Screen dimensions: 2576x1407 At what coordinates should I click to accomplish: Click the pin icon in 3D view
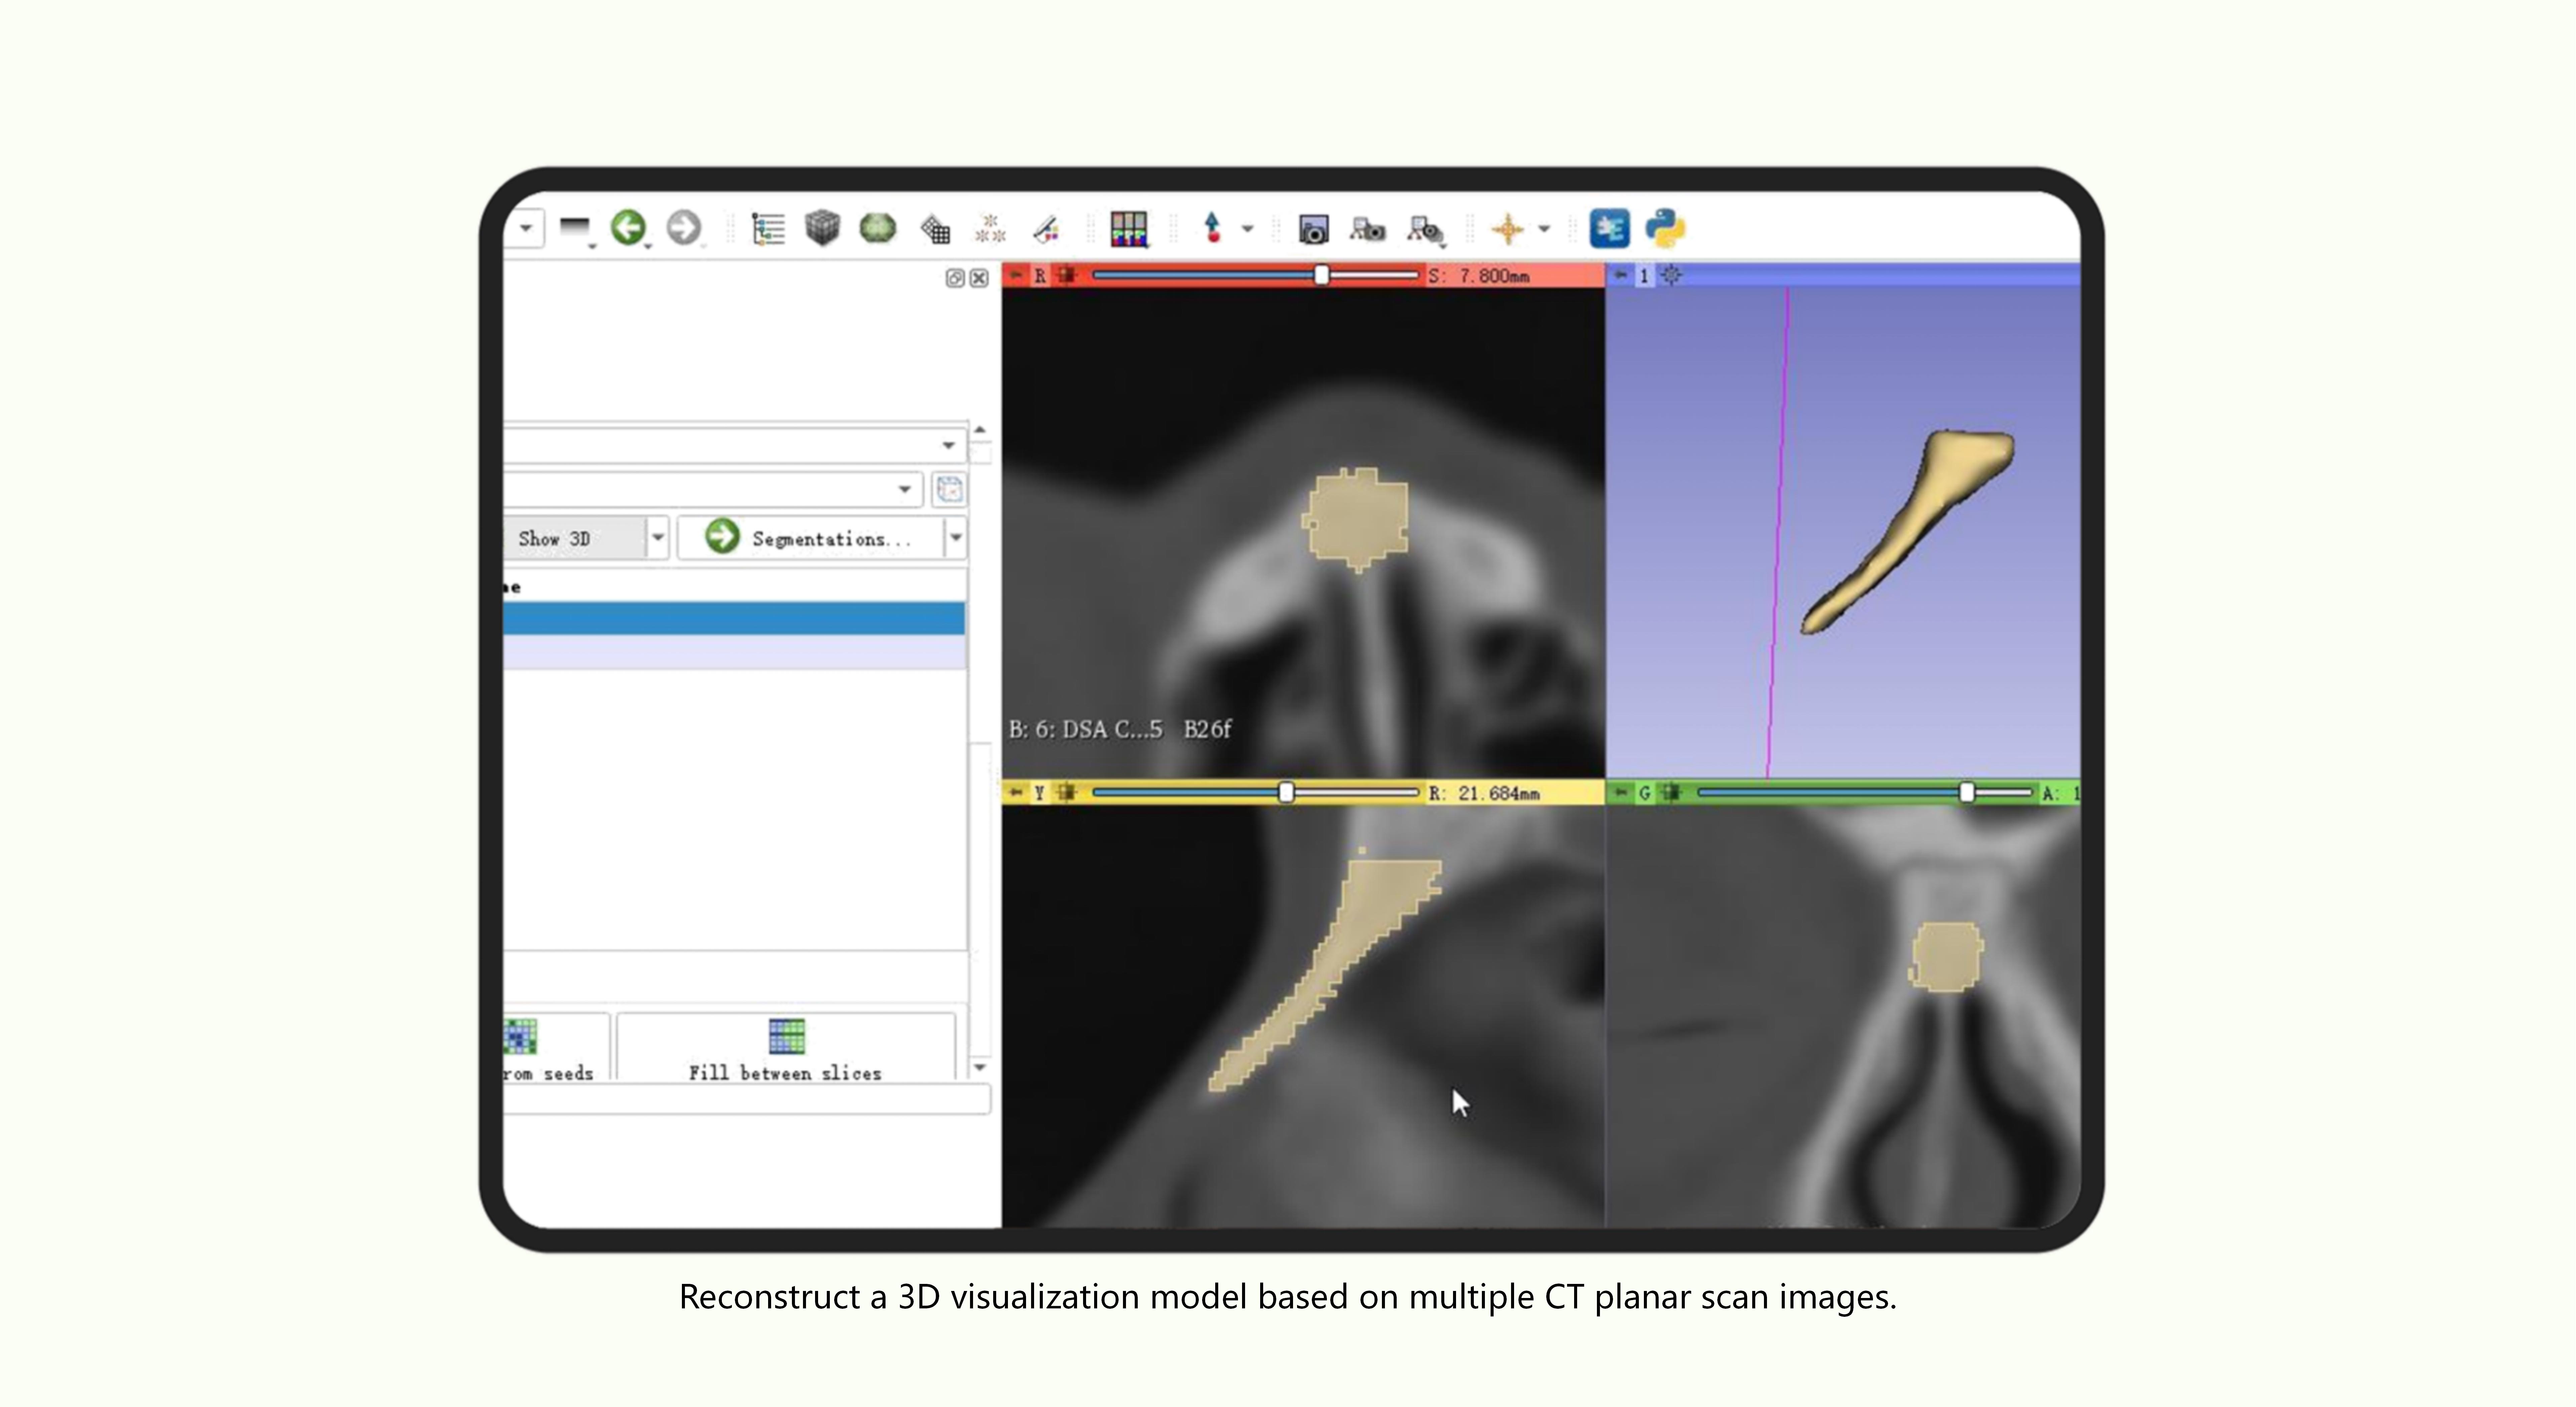(1621, 275)
